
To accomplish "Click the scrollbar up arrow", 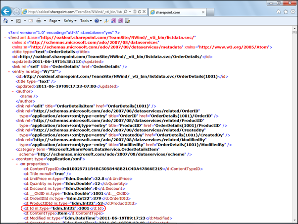I will (x=295, y=28).
